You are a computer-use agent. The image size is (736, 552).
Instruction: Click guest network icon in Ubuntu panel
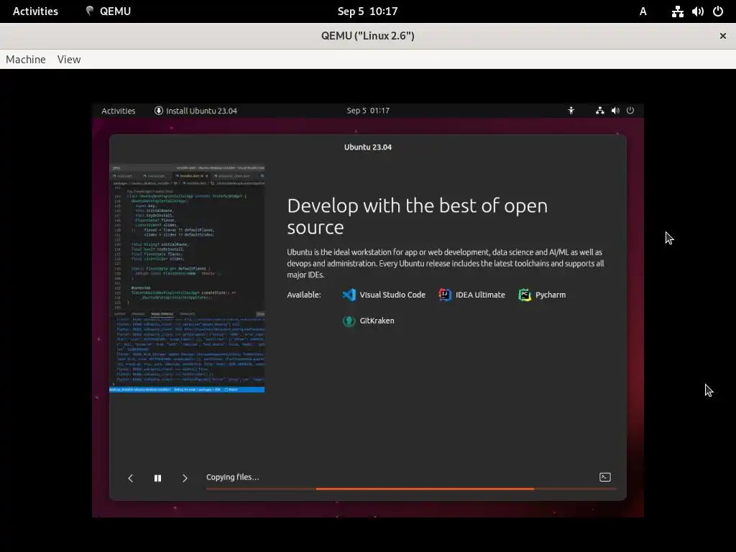(x=600, y=111)
